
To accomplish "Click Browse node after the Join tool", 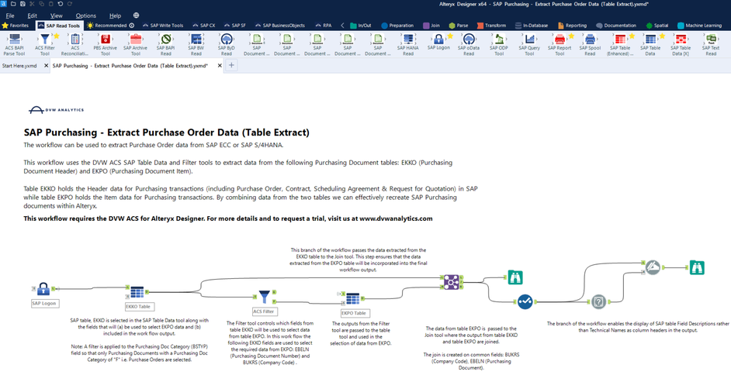I will (515, 277).
